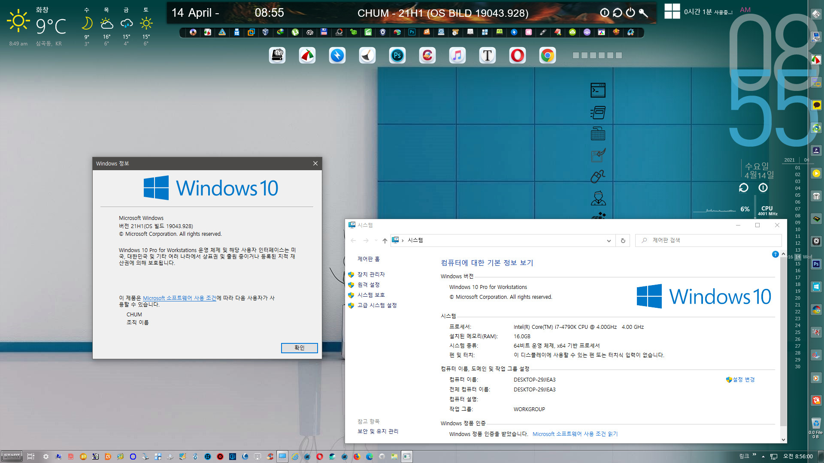
Task: Click the power icon beside CPU widget
Action: click(763, 188)
